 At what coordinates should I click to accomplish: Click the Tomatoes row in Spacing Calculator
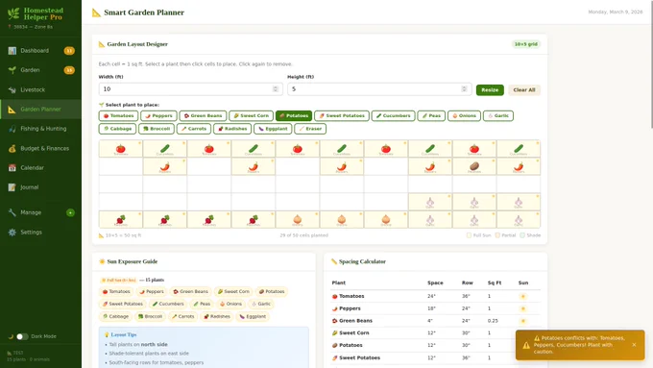coord(436,296)
